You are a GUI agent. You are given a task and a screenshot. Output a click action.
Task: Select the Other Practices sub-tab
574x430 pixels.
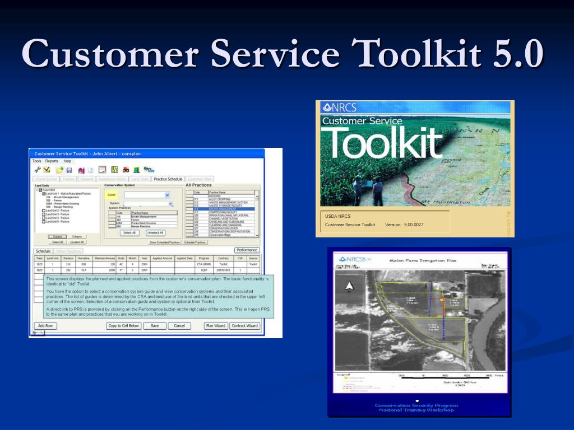pos(68,251)
